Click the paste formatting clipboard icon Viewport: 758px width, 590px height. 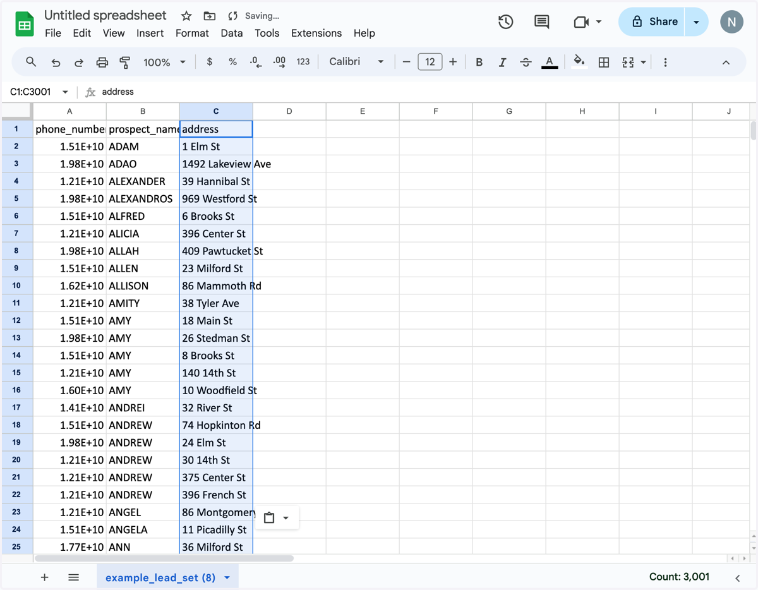269,518
